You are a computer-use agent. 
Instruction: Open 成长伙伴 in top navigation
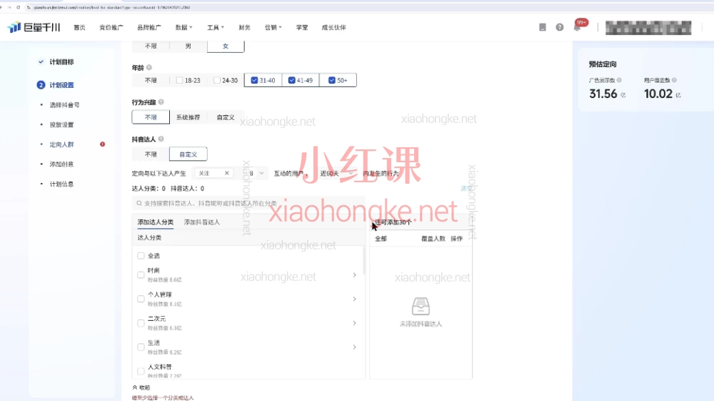tap(333, 27)
